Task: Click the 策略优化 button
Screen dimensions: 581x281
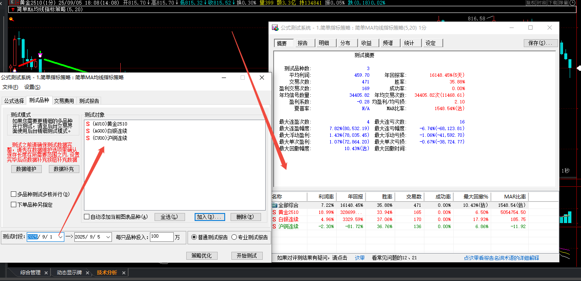Action: 202,256
